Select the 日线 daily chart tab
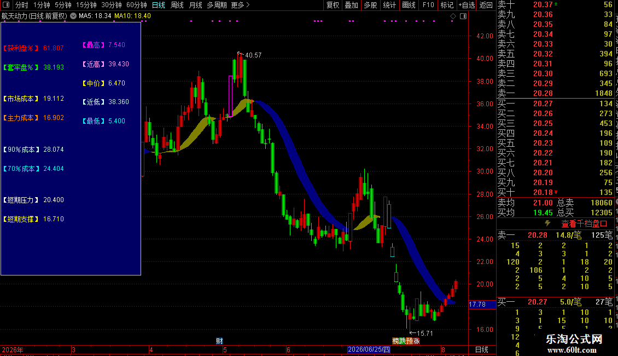This screenshot has width=618, height=356. tap(159, 5)
